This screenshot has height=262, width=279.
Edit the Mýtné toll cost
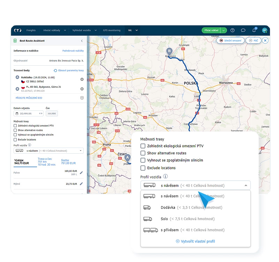pyautogui.click(x=81, y=184)
